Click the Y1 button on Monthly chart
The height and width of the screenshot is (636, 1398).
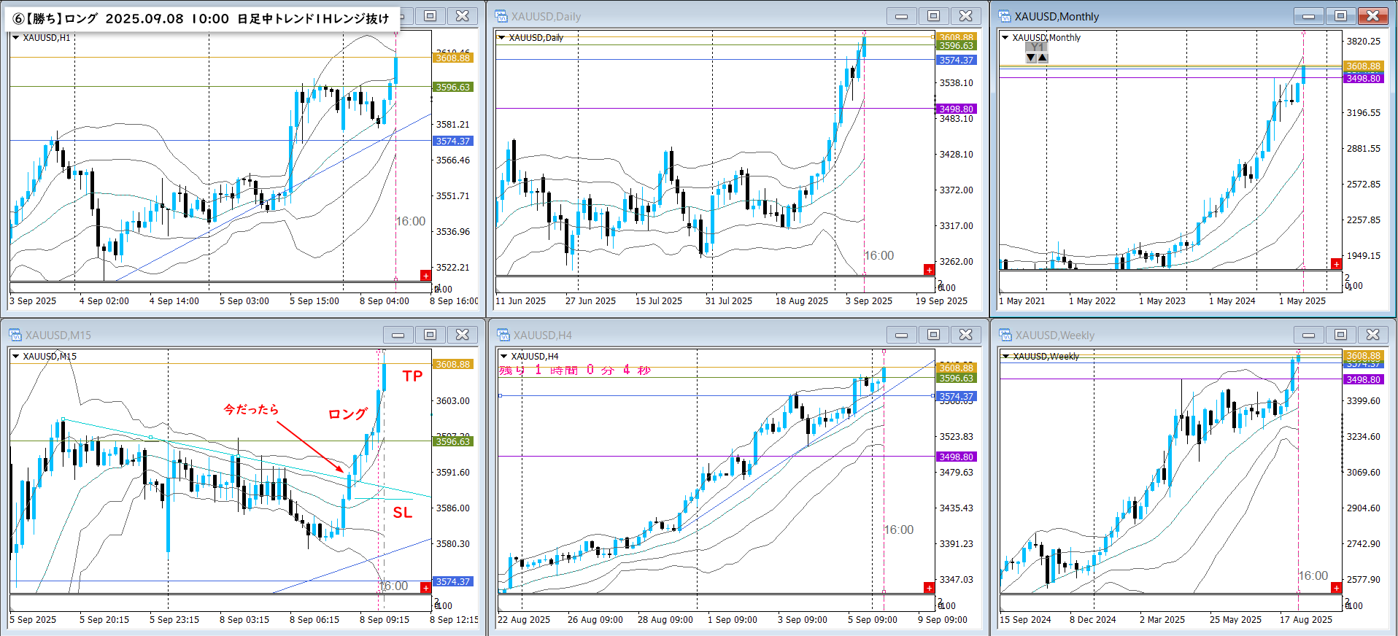click(x=1036, y=47)
